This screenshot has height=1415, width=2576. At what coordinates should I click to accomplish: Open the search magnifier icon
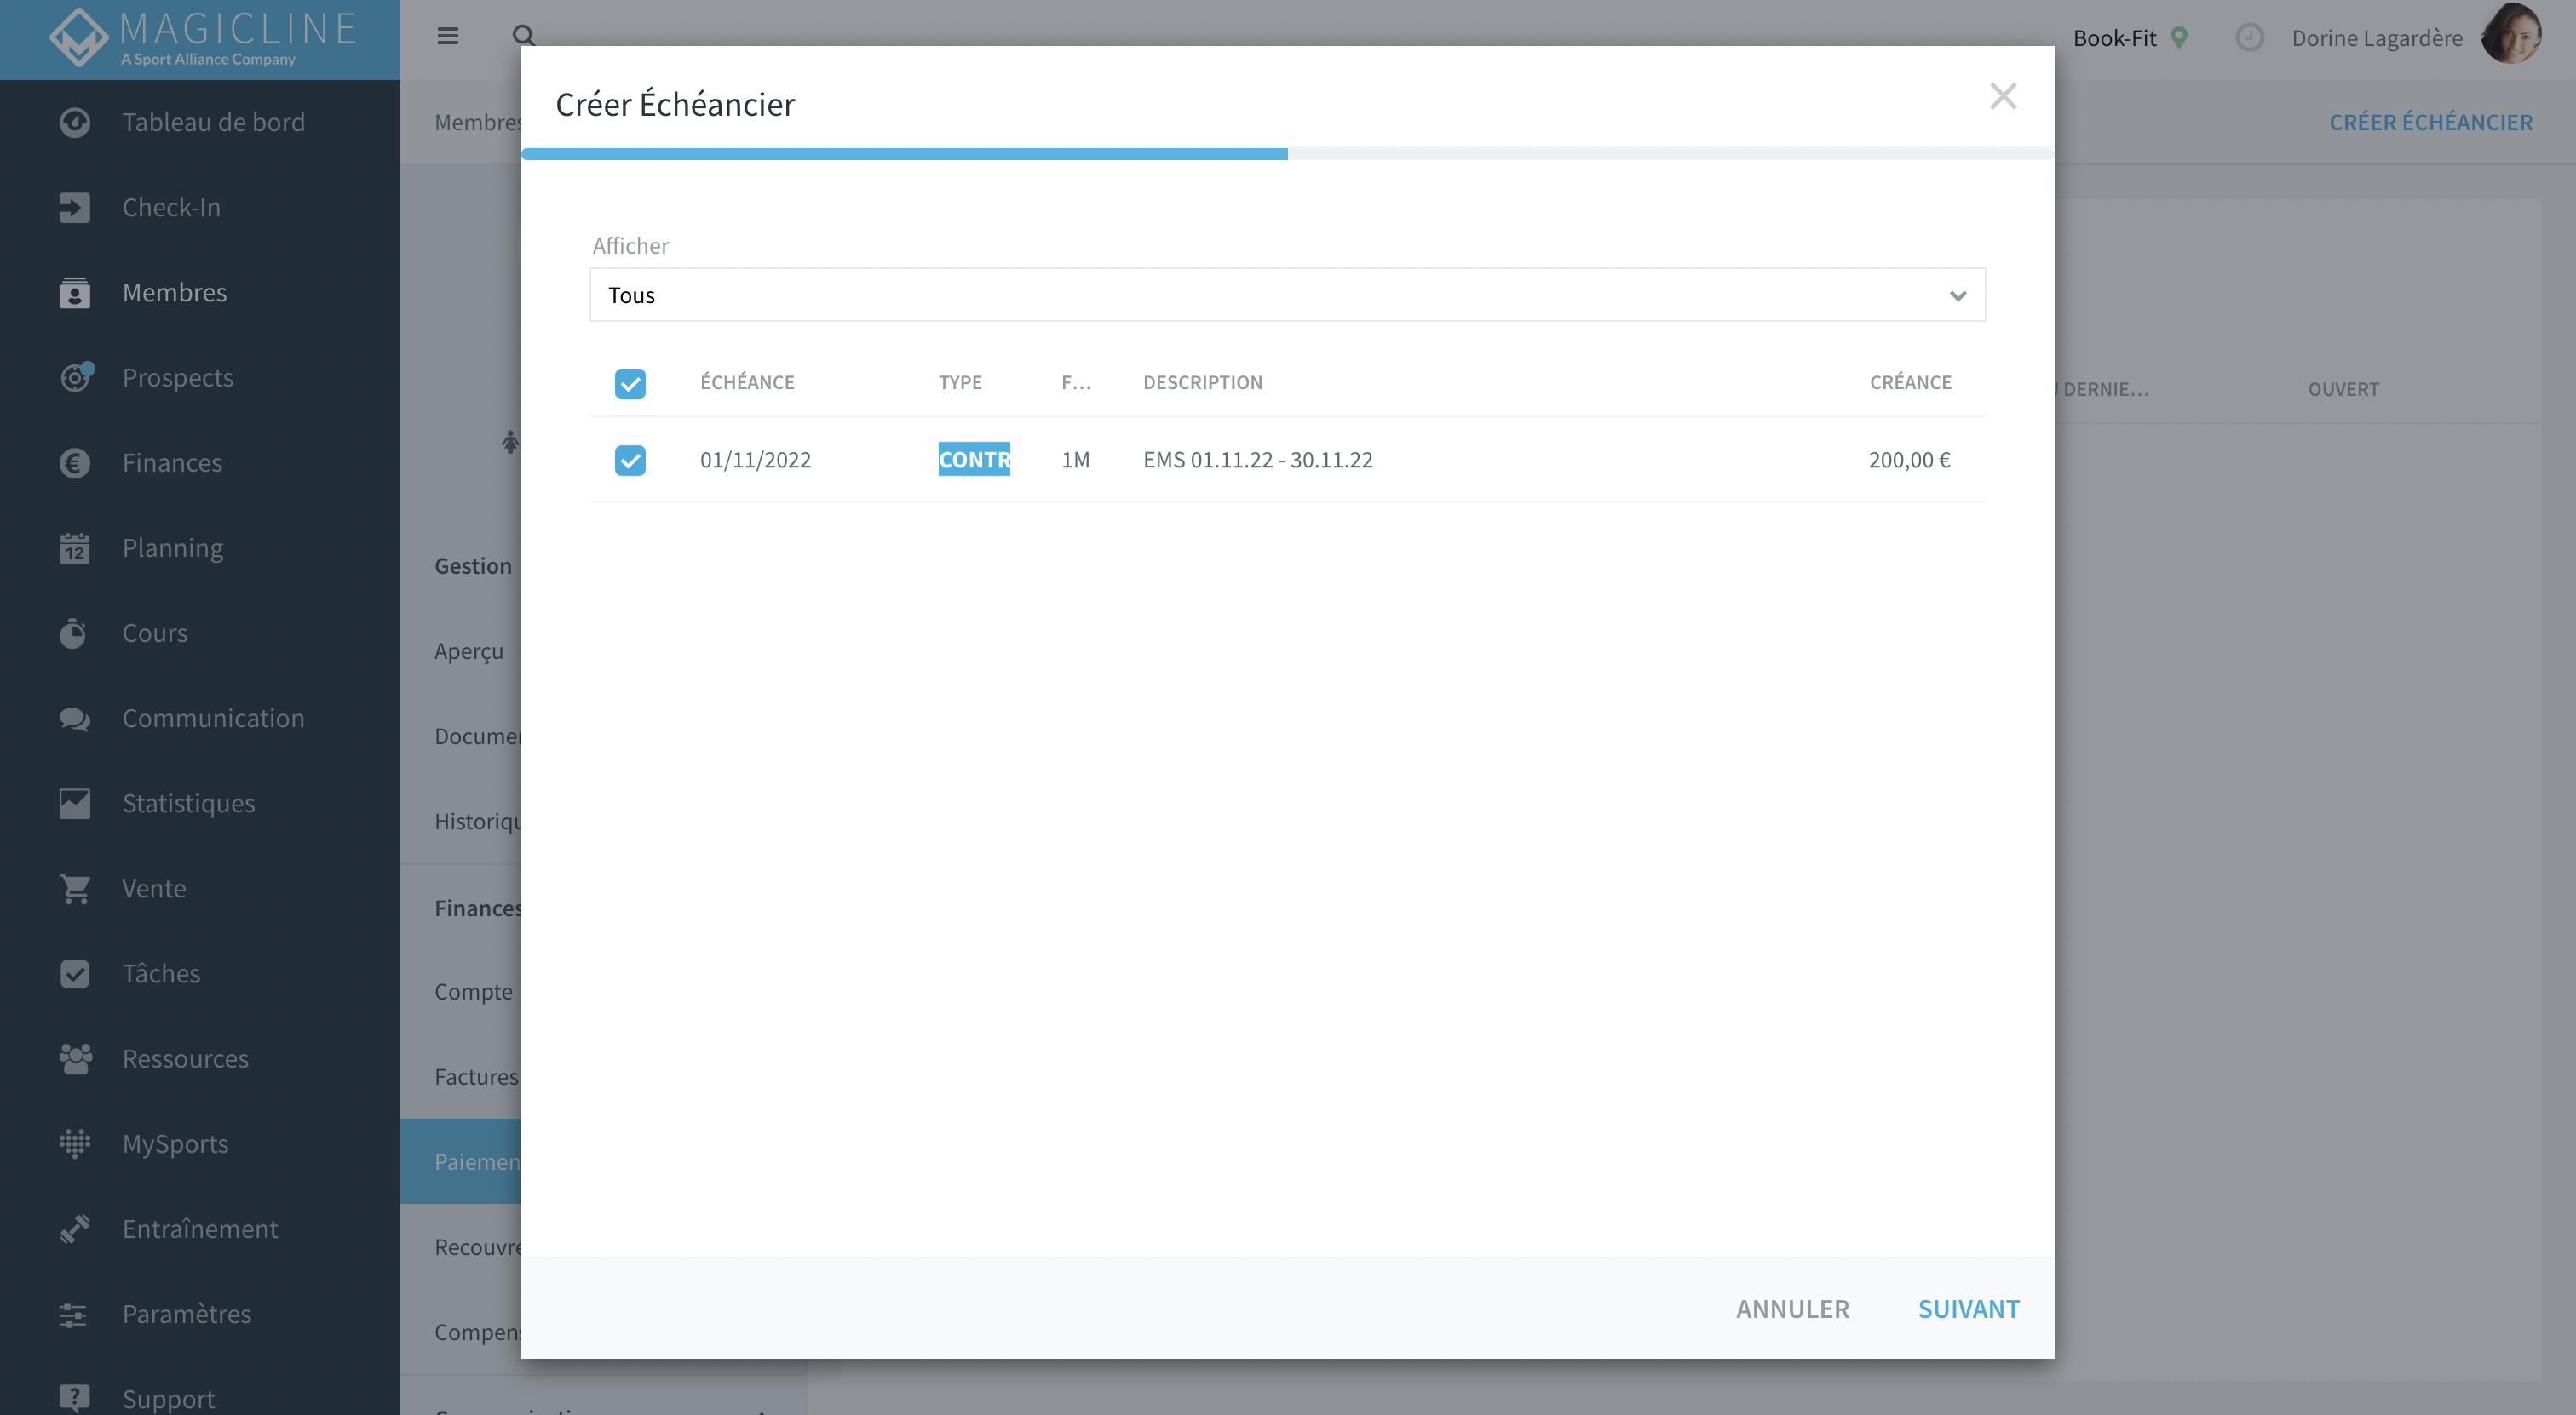[524, 36]
